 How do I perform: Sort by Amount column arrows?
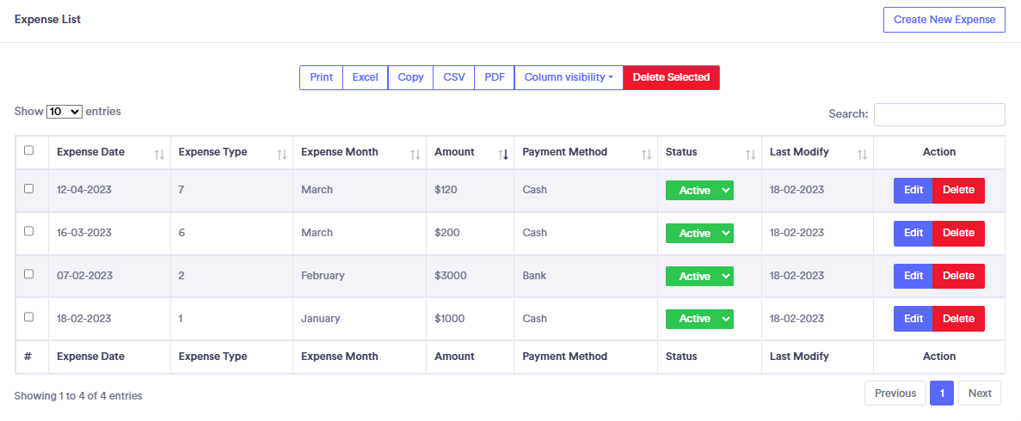pos(502,154)
